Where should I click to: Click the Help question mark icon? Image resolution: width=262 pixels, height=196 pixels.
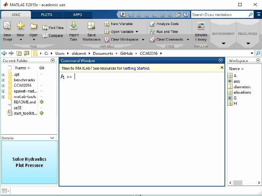tap(186, 15)
